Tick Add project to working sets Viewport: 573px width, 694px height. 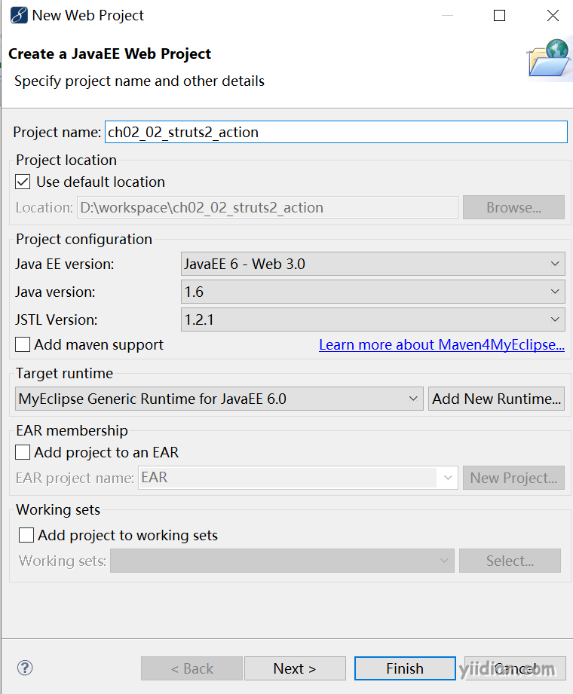tap(26, 535)
